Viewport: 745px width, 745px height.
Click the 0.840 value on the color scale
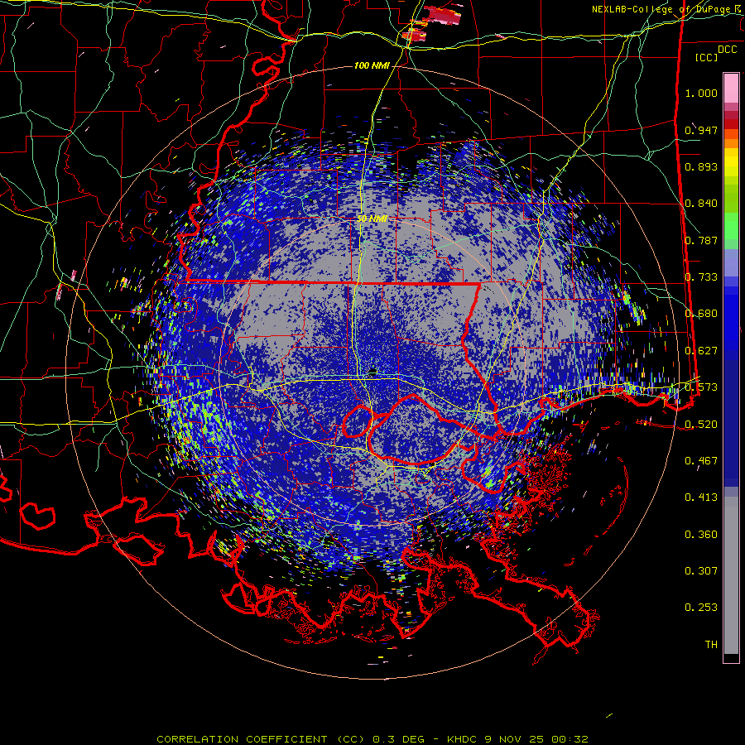pos(701,204)
